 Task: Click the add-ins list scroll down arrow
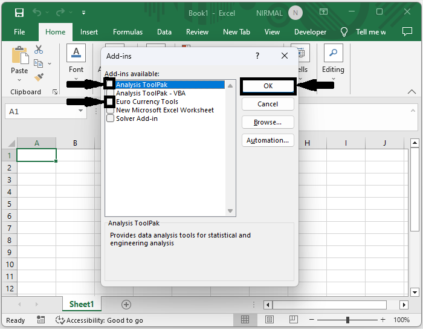(x=230, y=211)
